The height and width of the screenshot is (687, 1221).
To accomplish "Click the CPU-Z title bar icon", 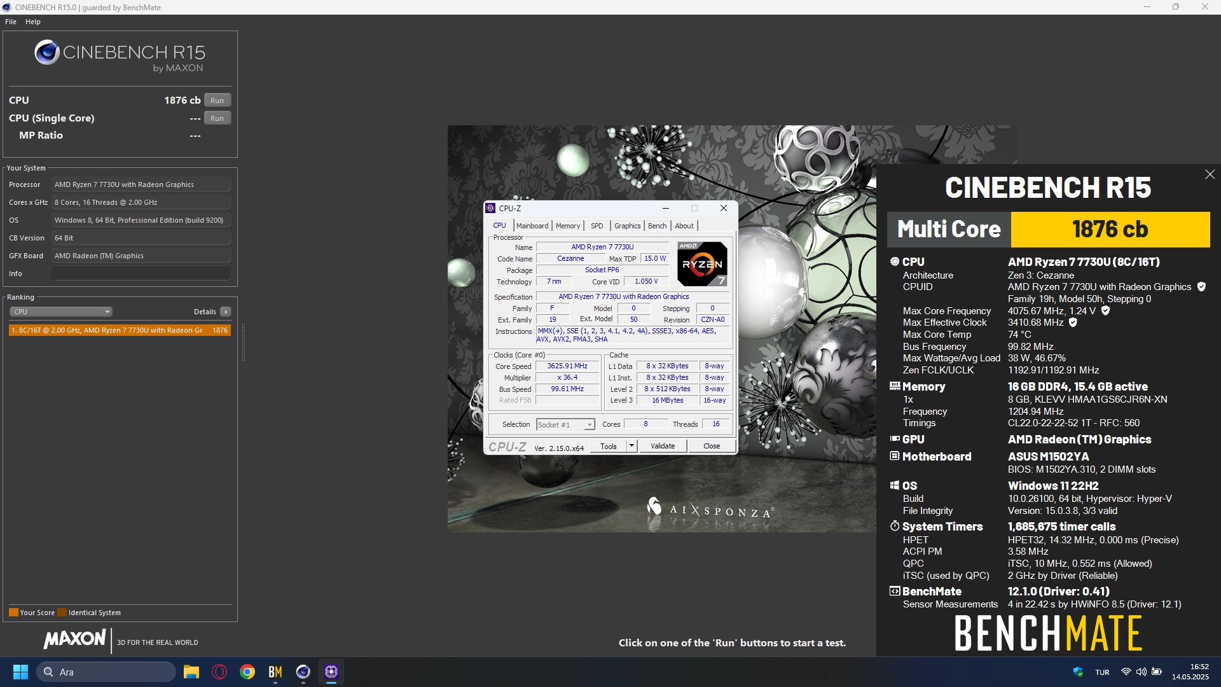I will [490, 208].
